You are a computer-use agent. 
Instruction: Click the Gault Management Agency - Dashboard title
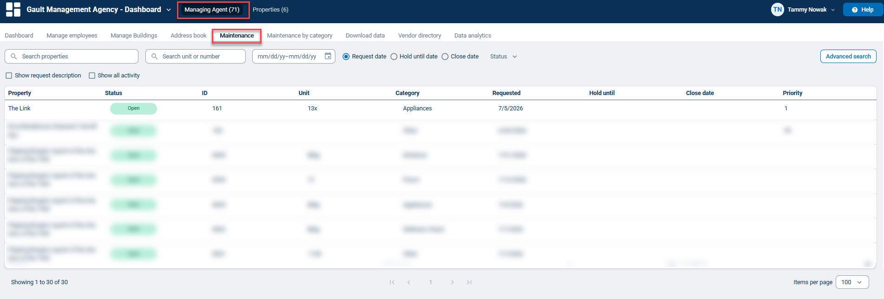pos(94,10)
